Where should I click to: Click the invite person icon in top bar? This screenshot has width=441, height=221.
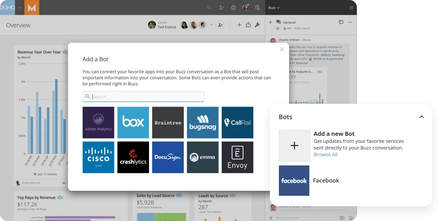(222, 8)
